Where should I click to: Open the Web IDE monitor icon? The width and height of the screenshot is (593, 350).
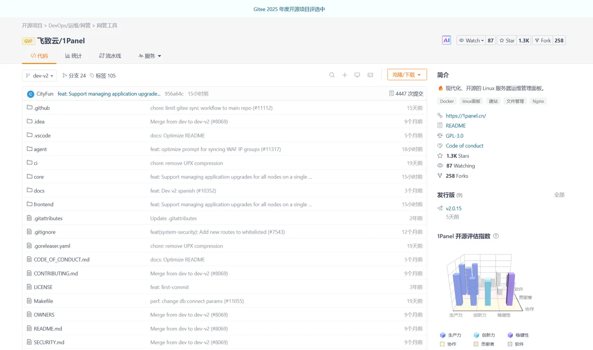coord(357,75)
